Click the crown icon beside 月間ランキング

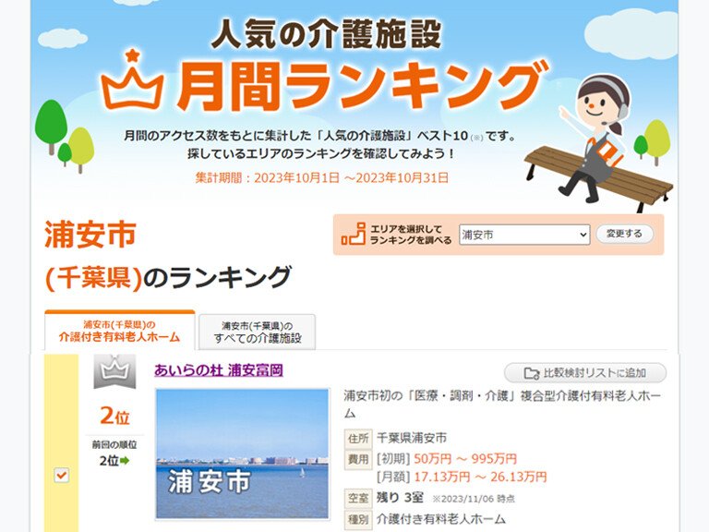coord(132,80)
